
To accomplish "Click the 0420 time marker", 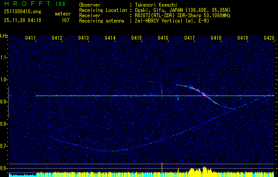I will click(x=269, y=38).
